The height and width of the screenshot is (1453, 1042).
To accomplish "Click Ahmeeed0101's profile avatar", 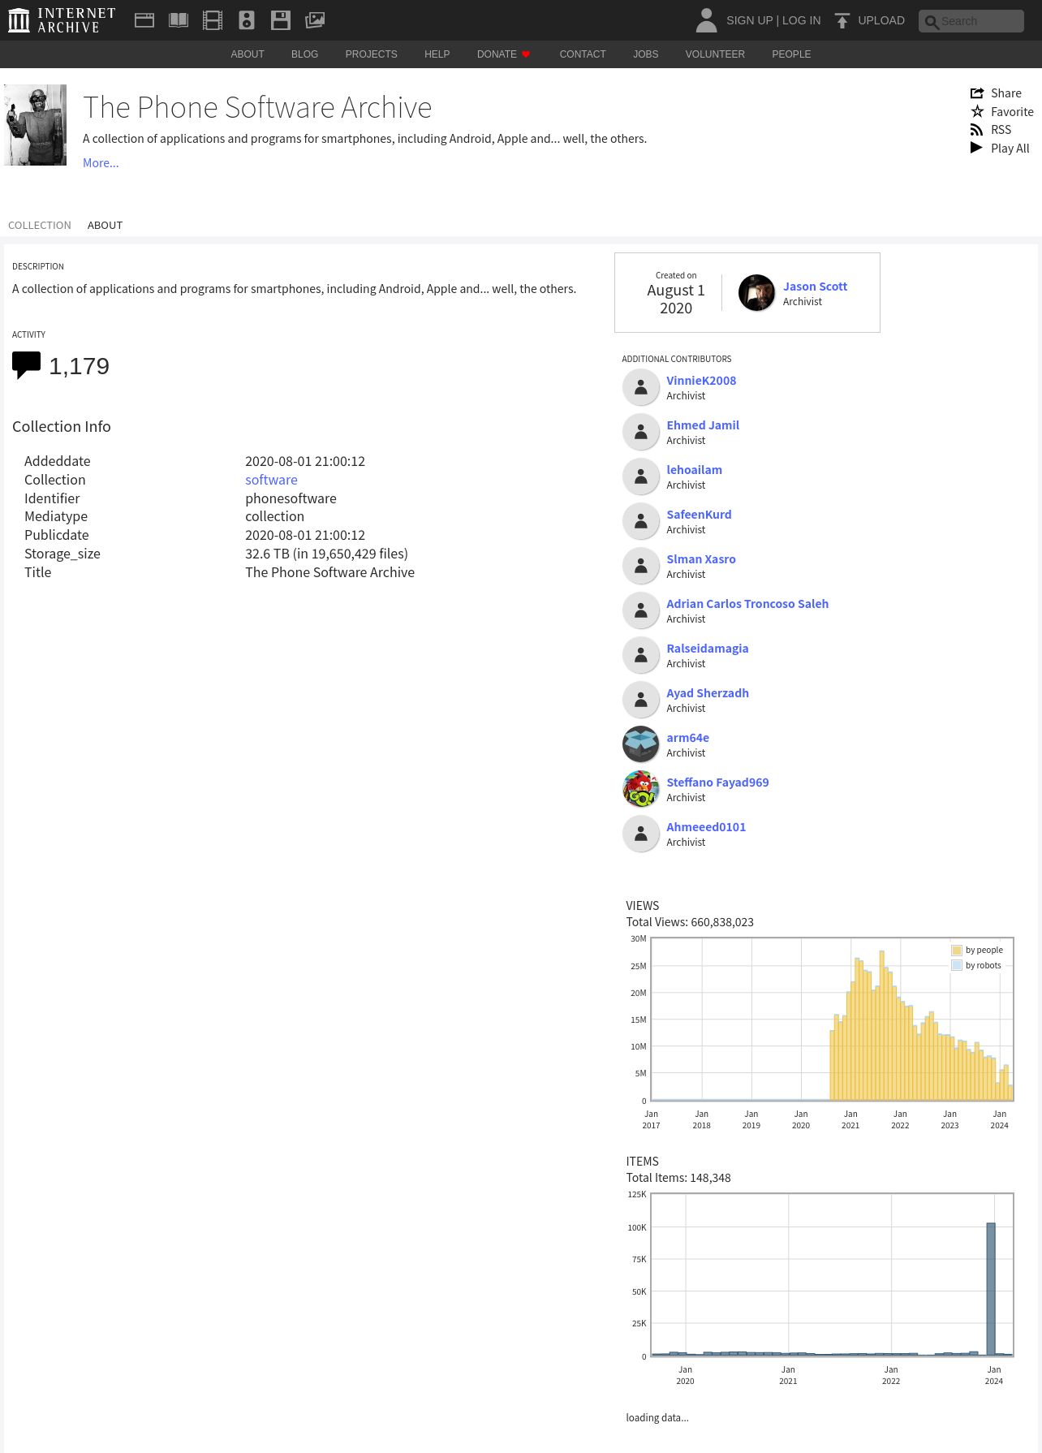I will [x=641, y=834].
